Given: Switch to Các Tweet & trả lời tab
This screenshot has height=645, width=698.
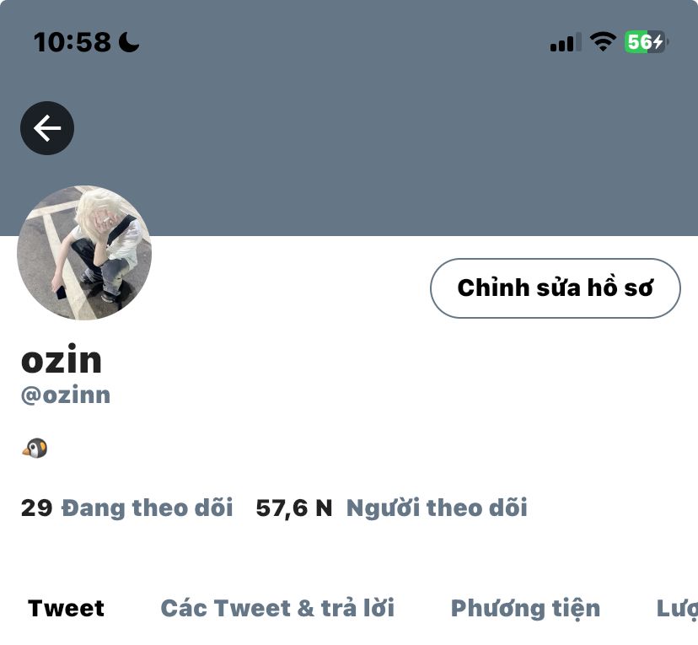Looking at the screenshot, I should (277, 608).
